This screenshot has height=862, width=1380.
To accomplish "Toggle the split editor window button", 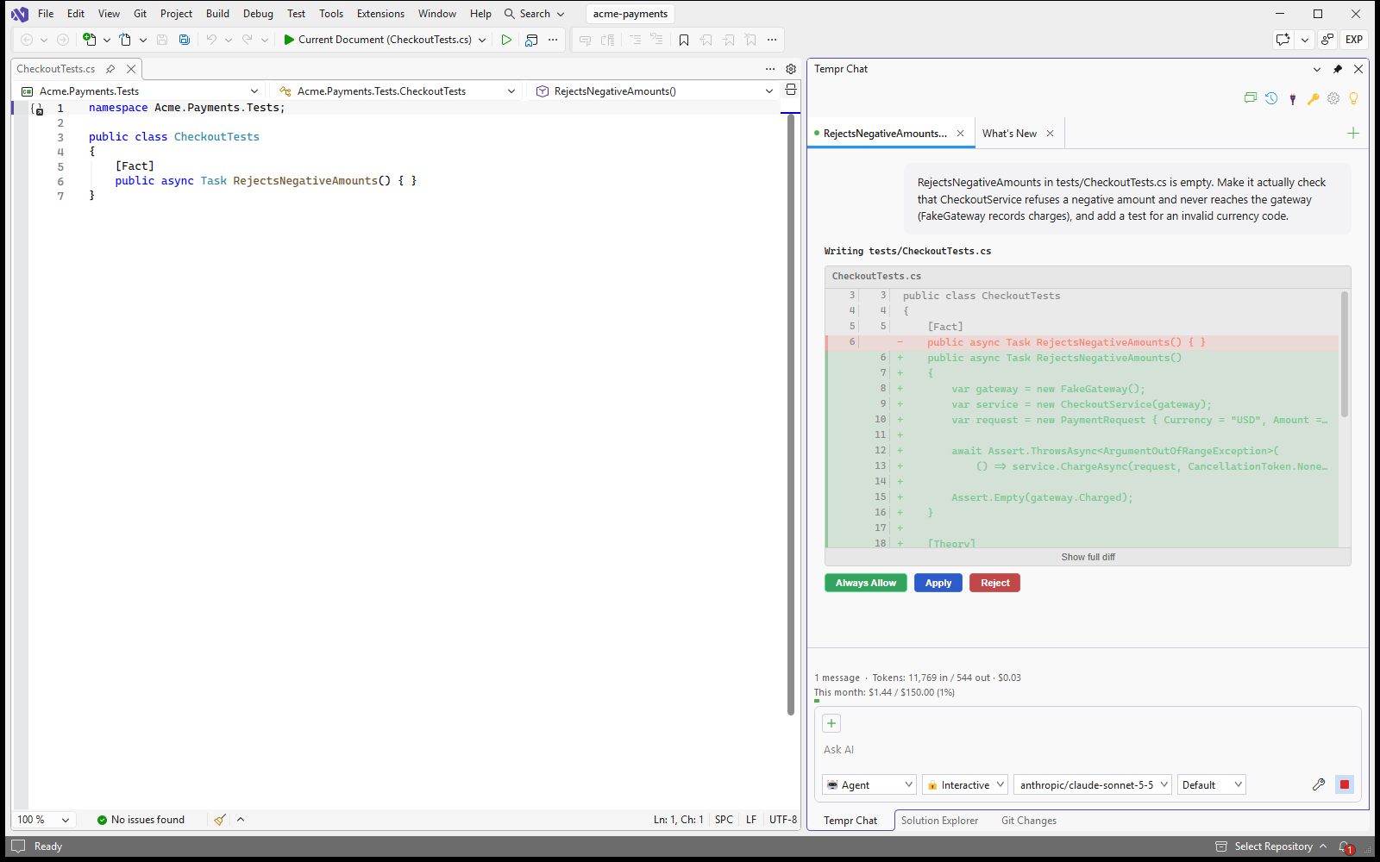I will (x=790, y=90).
